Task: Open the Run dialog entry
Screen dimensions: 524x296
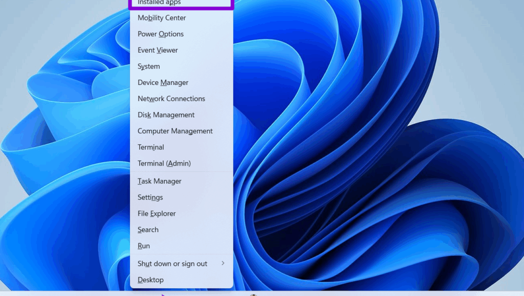Action: pyautogui.click(x=144, y=246)
